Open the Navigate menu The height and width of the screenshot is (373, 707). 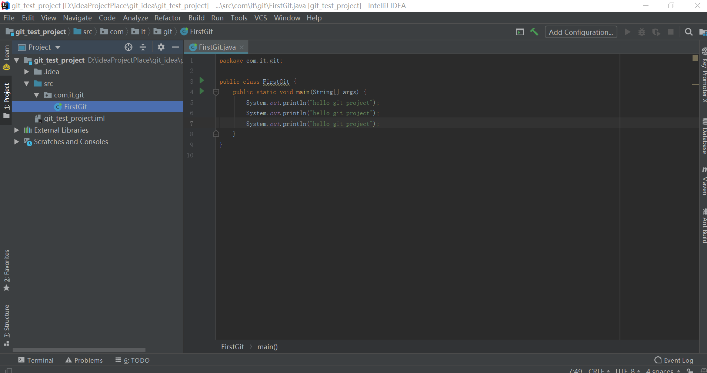click(77, 18)
